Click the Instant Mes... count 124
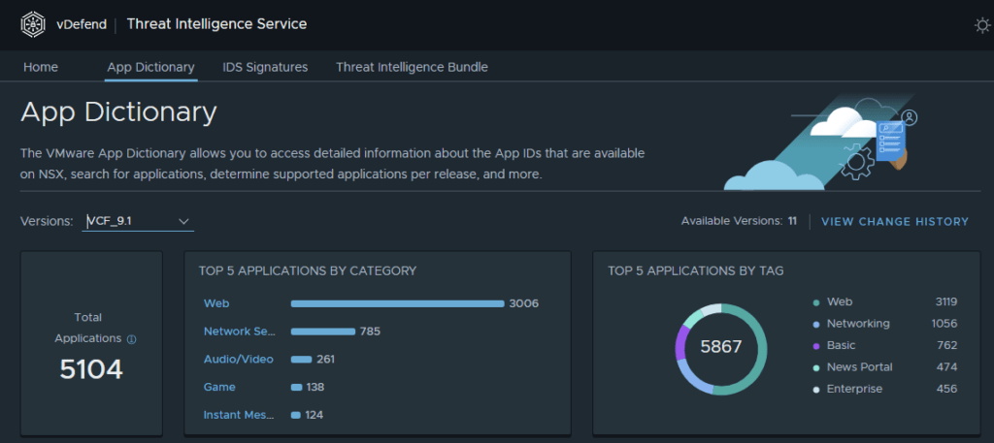 (x=314, y=415)
